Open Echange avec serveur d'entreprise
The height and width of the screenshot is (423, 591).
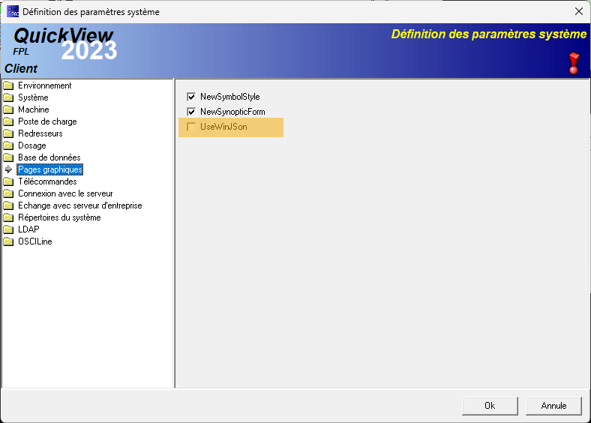[x=80, y=205]
